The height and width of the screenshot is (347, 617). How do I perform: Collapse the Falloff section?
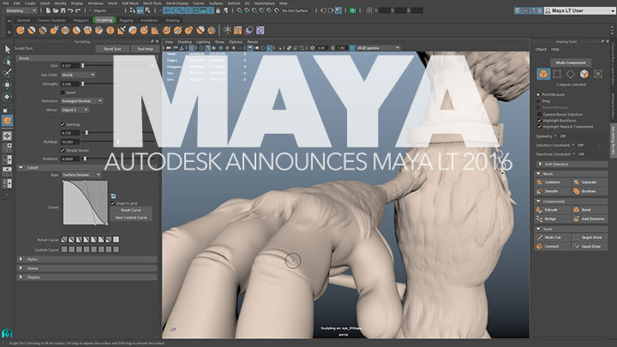tap(21, 168)
